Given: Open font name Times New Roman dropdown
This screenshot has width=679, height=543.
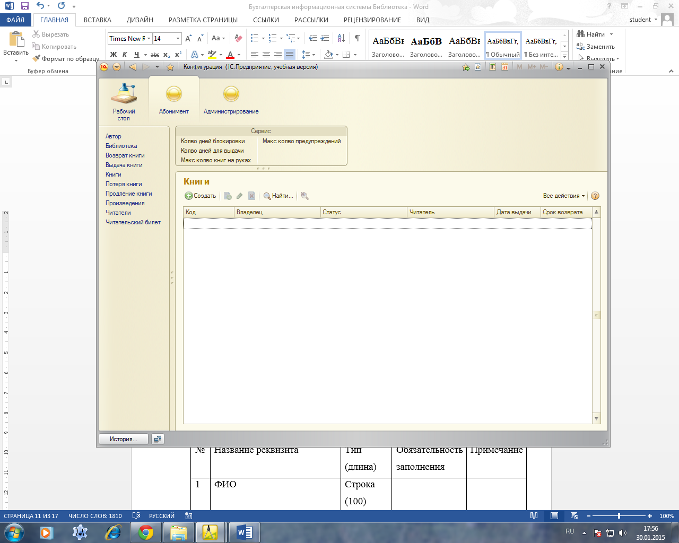Looking at the screenshot, I should 149,38.
